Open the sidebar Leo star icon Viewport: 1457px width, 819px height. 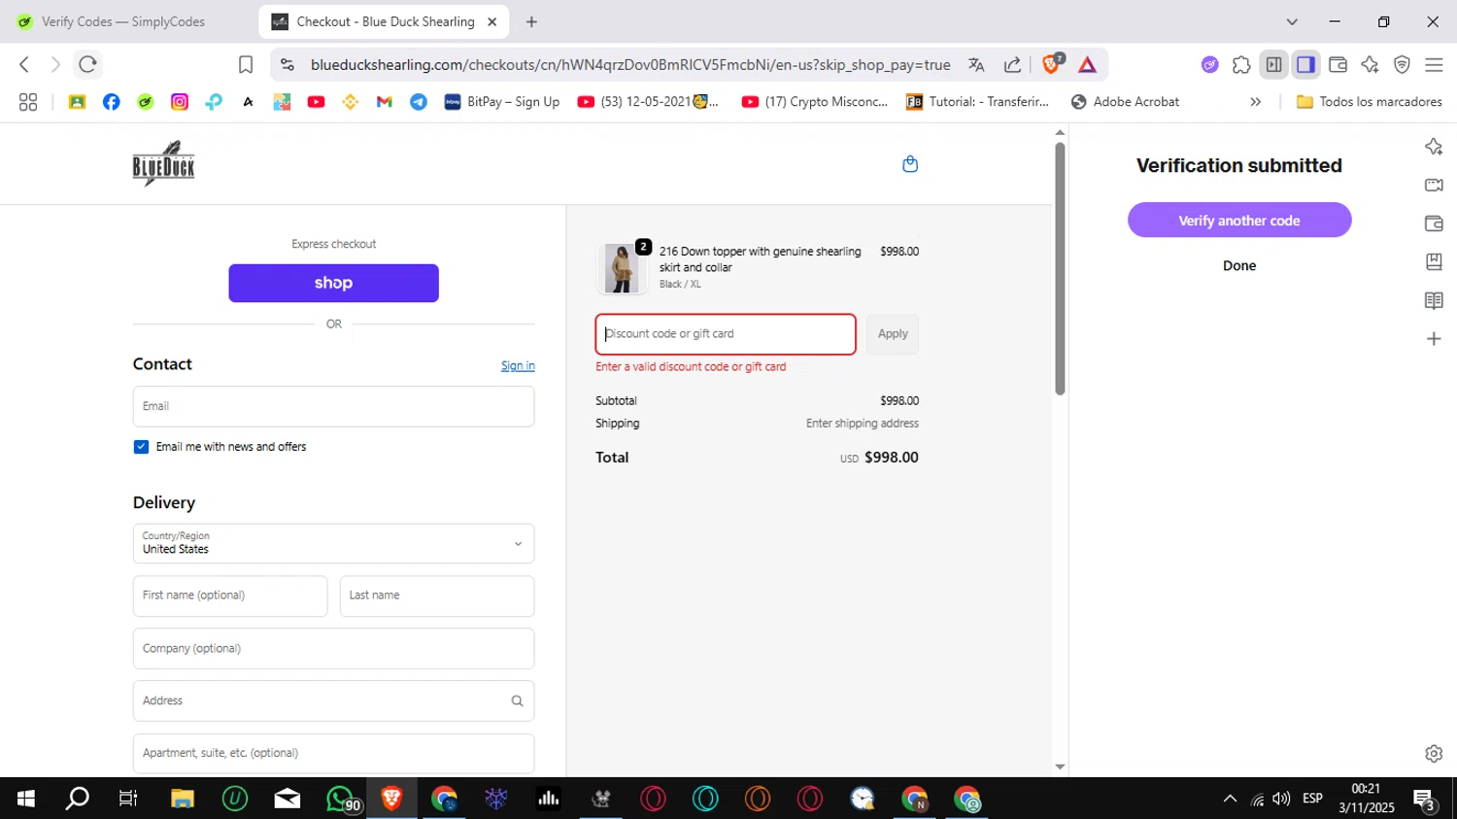pyautogui.click(x=1434, y=147)
